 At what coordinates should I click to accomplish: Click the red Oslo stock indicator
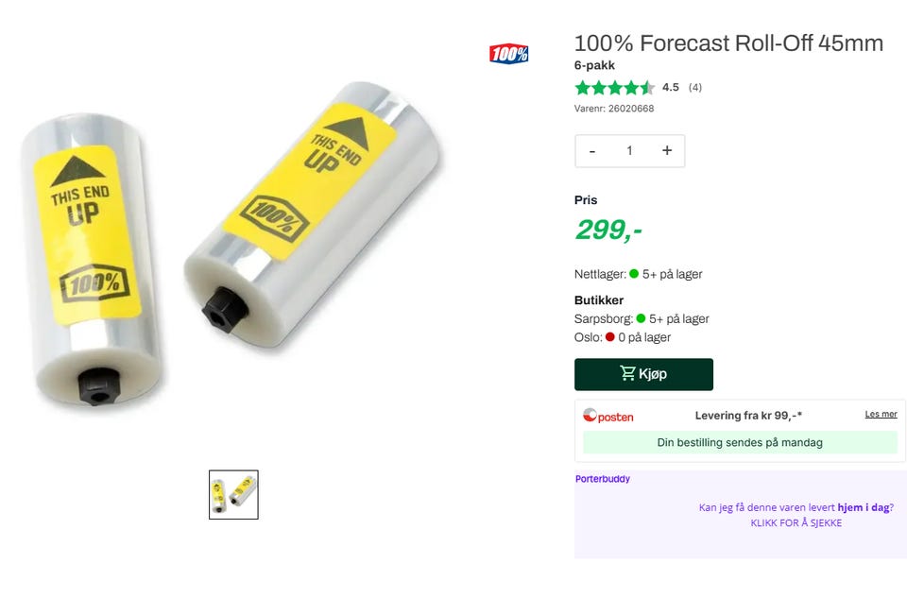click(609, 336)
